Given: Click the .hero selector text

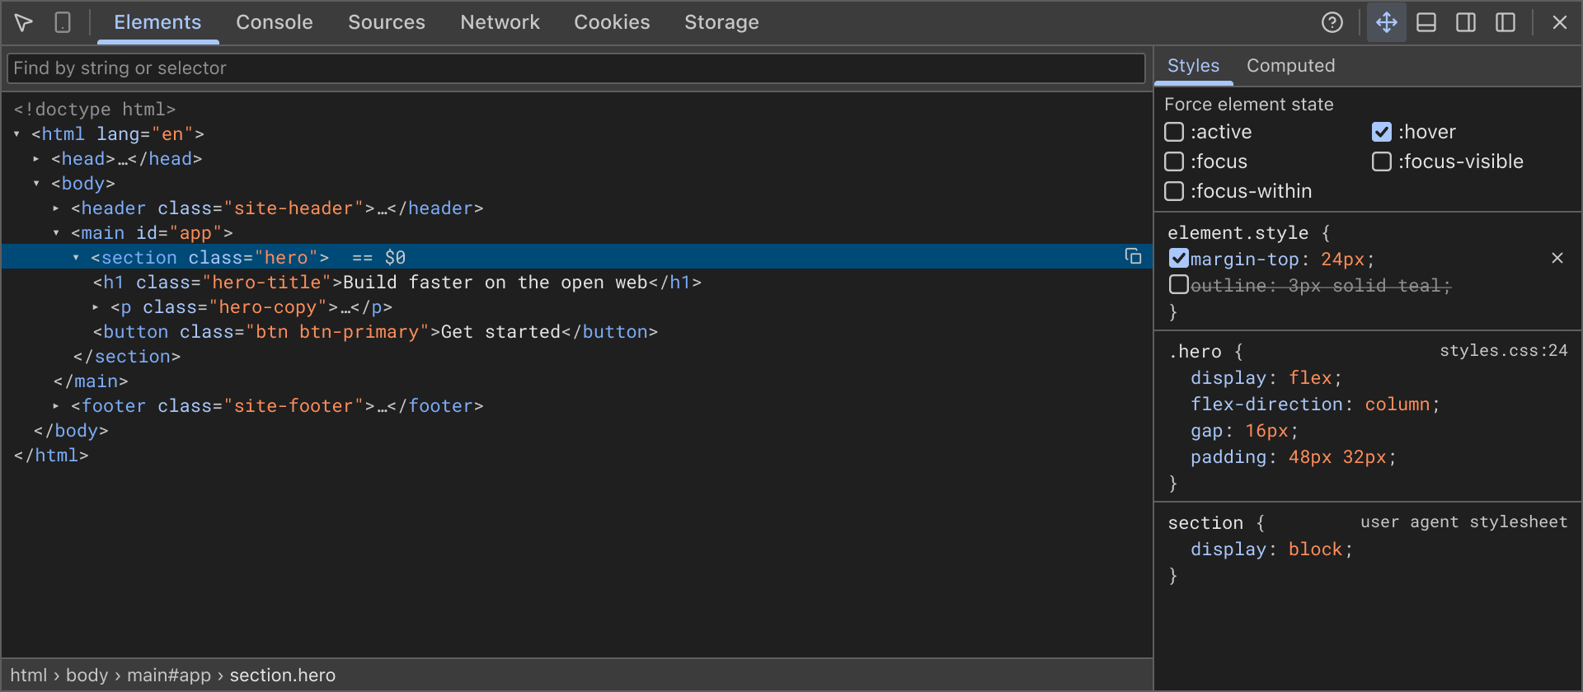Looking at the screenshot, I should click(1195, 352).
